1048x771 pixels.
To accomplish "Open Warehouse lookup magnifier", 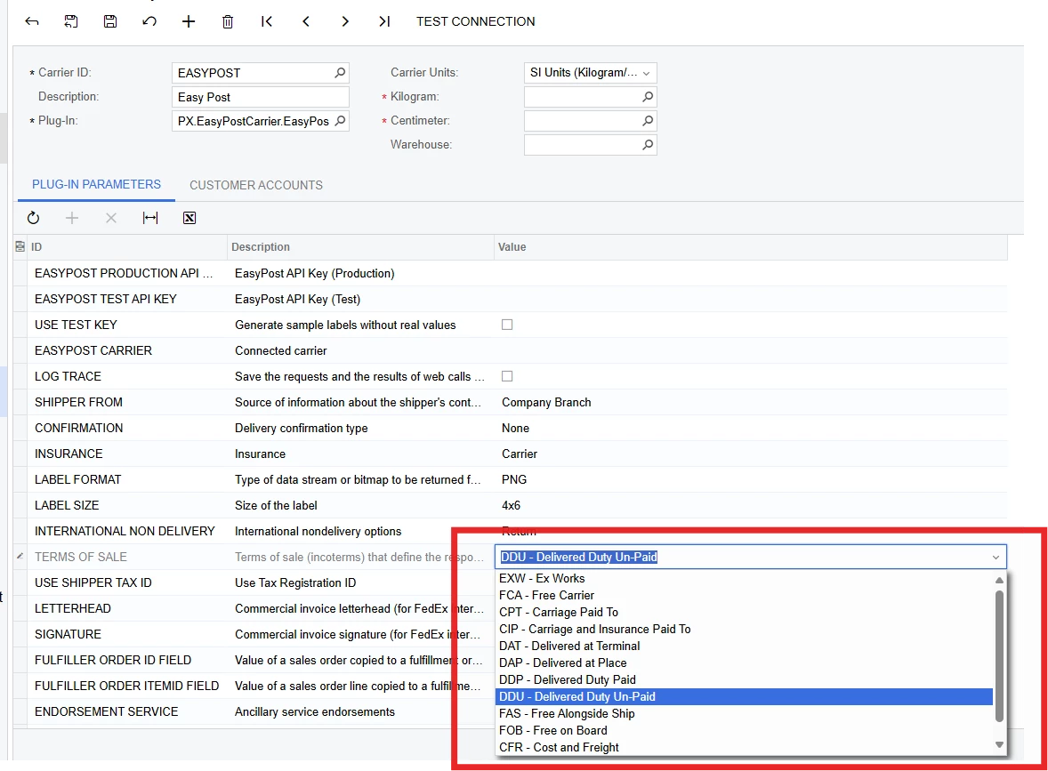I will (x=647, y=145).
